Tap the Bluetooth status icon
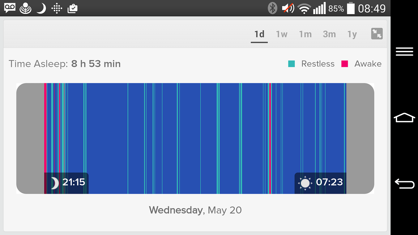 [x=272, y=8]
